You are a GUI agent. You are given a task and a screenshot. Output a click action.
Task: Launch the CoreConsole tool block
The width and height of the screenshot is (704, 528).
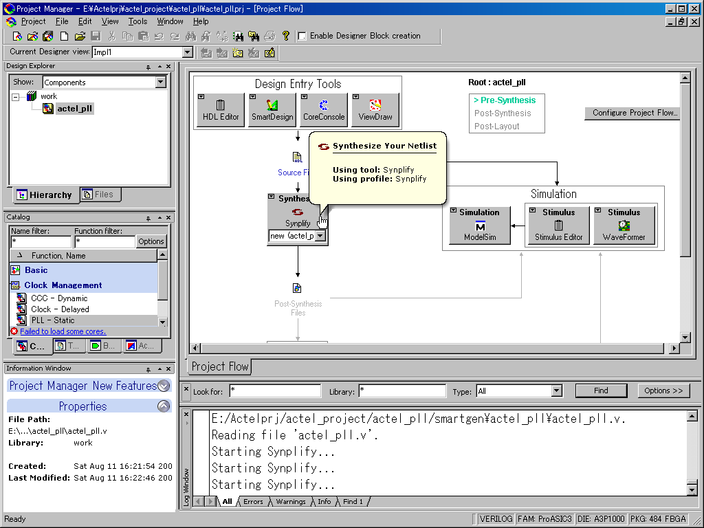click(x=324, y=110)
